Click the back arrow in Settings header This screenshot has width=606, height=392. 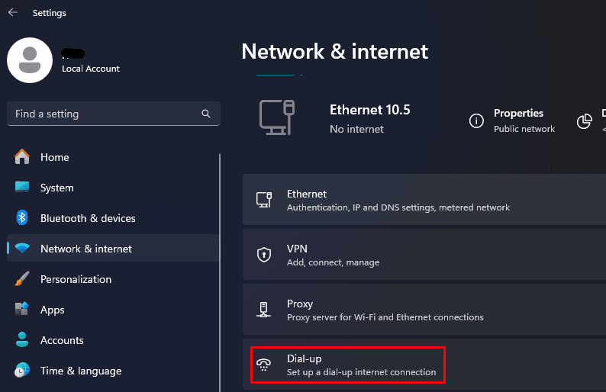[x=12, y=13]
